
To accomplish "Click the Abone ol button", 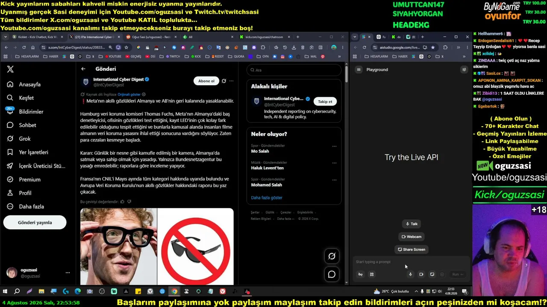I will click(206, 81).
